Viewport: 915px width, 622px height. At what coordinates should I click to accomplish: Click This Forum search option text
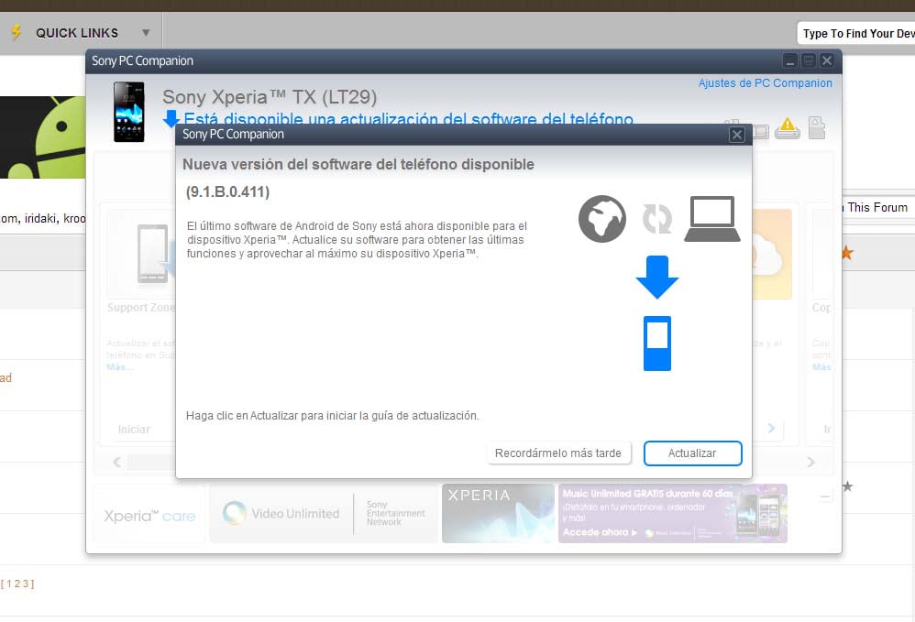(x=877, y=208)
